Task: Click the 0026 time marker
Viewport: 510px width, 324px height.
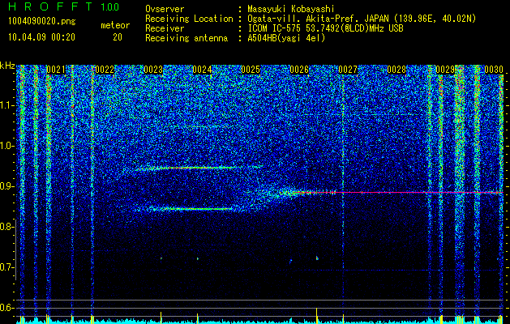Action: [x=299, y=70]
